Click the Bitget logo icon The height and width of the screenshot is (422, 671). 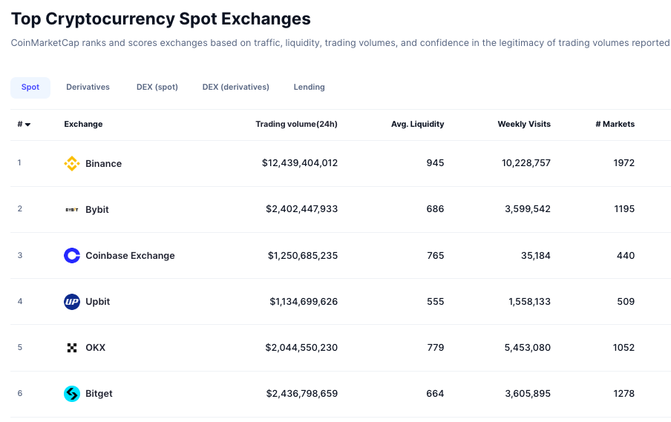pyautogui.click(x=72, y=393)
